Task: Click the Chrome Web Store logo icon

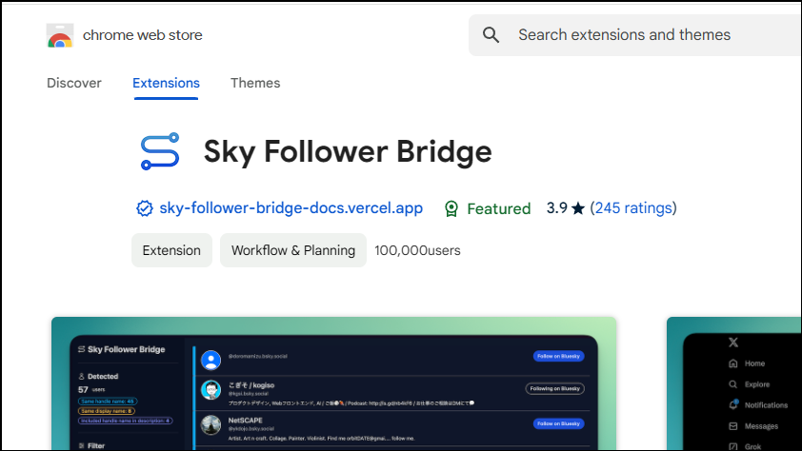Action: coord(60,35)
